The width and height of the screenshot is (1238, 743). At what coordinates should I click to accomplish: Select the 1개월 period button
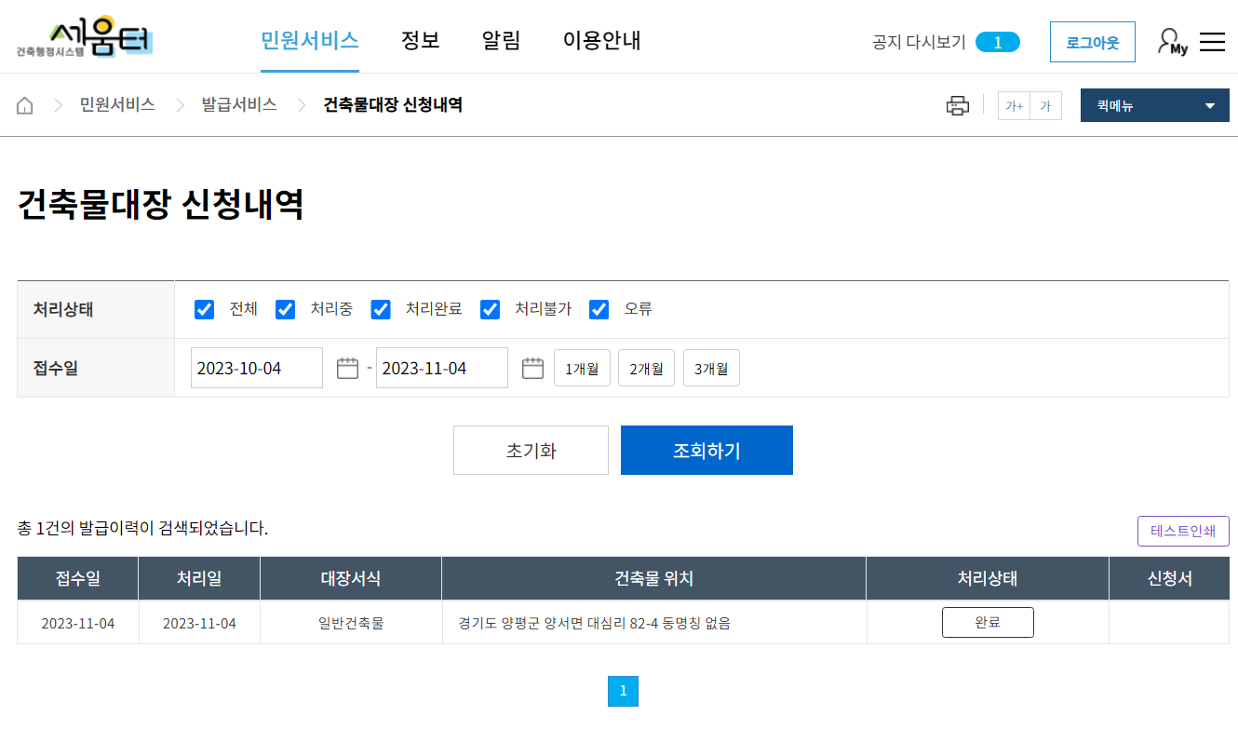pos(582,368)
